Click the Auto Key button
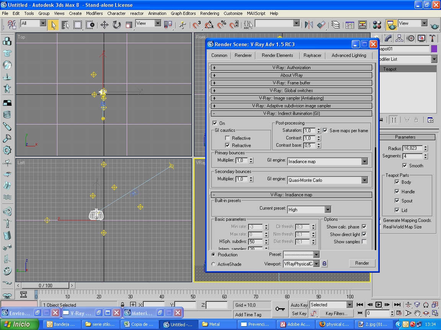The height and width of the screenshot is (330, 441). (299, 305)
